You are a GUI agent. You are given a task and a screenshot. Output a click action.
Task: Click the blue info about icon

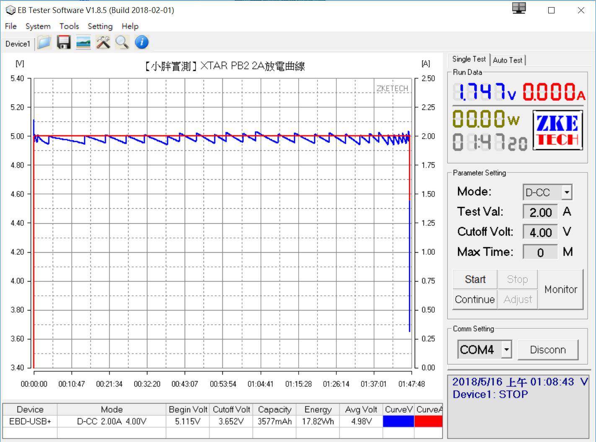pos(142,43)
